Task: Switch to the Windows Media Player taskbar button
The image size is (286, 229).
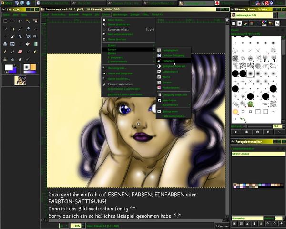Action: 53,3
